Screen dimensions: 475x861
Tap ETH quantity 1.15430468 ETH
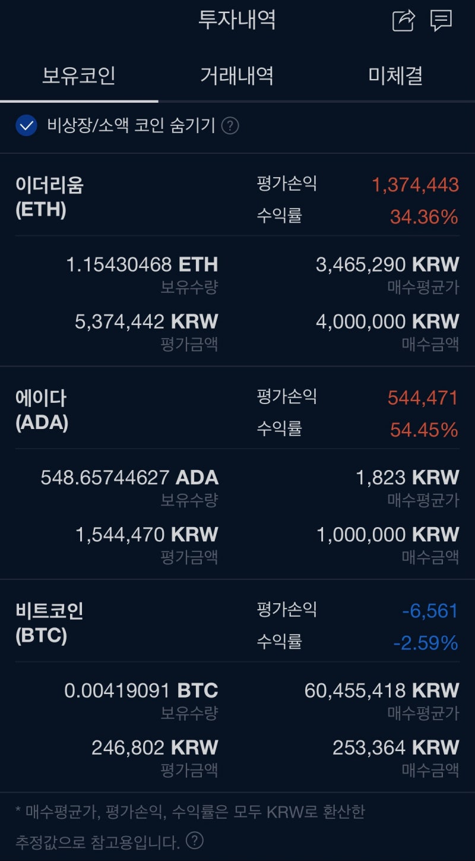coord(142,264)
